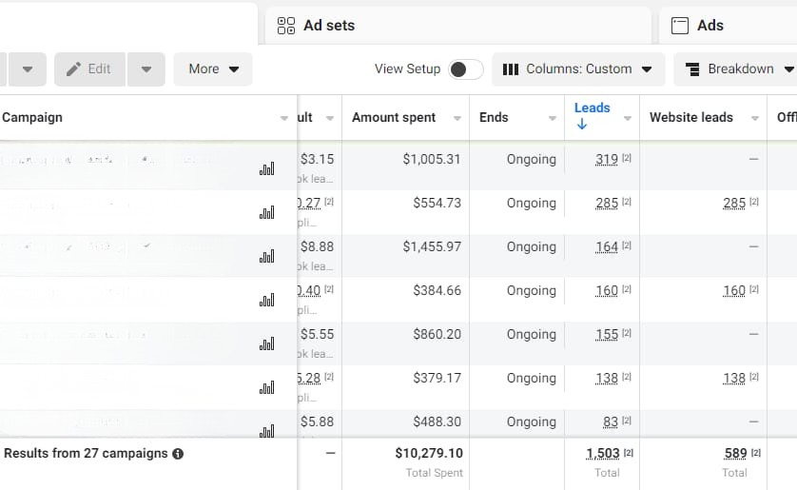Open chart for the $1,455.97 campaign row
This screenshot has height=490, width=797.
266,256
